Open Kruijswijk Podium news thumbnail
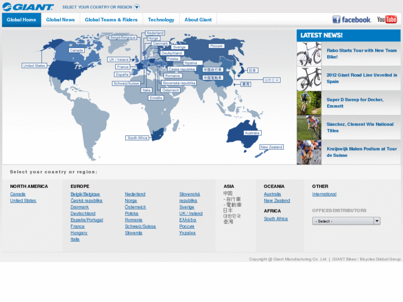The width and height of the screenshot is (403, 302). tap(309, 152)
